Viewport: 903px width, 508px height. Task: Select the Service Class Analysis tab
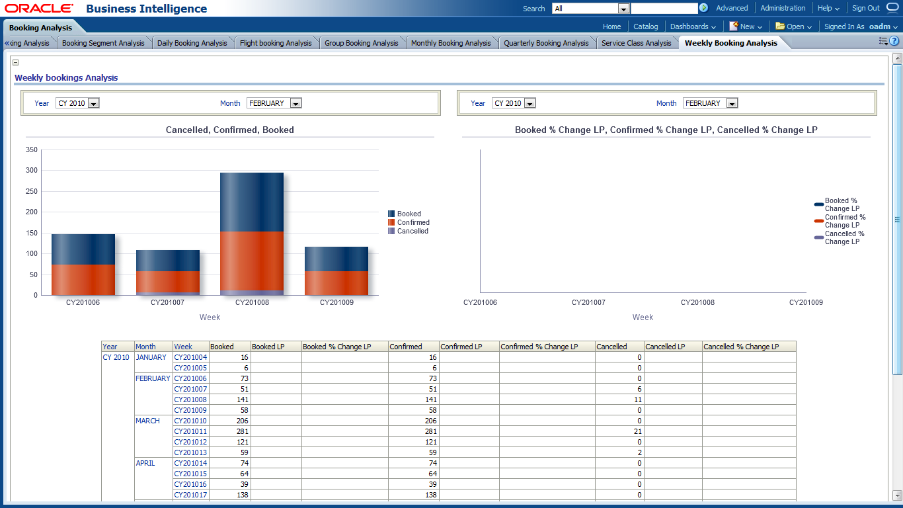(x=636, y=43)
